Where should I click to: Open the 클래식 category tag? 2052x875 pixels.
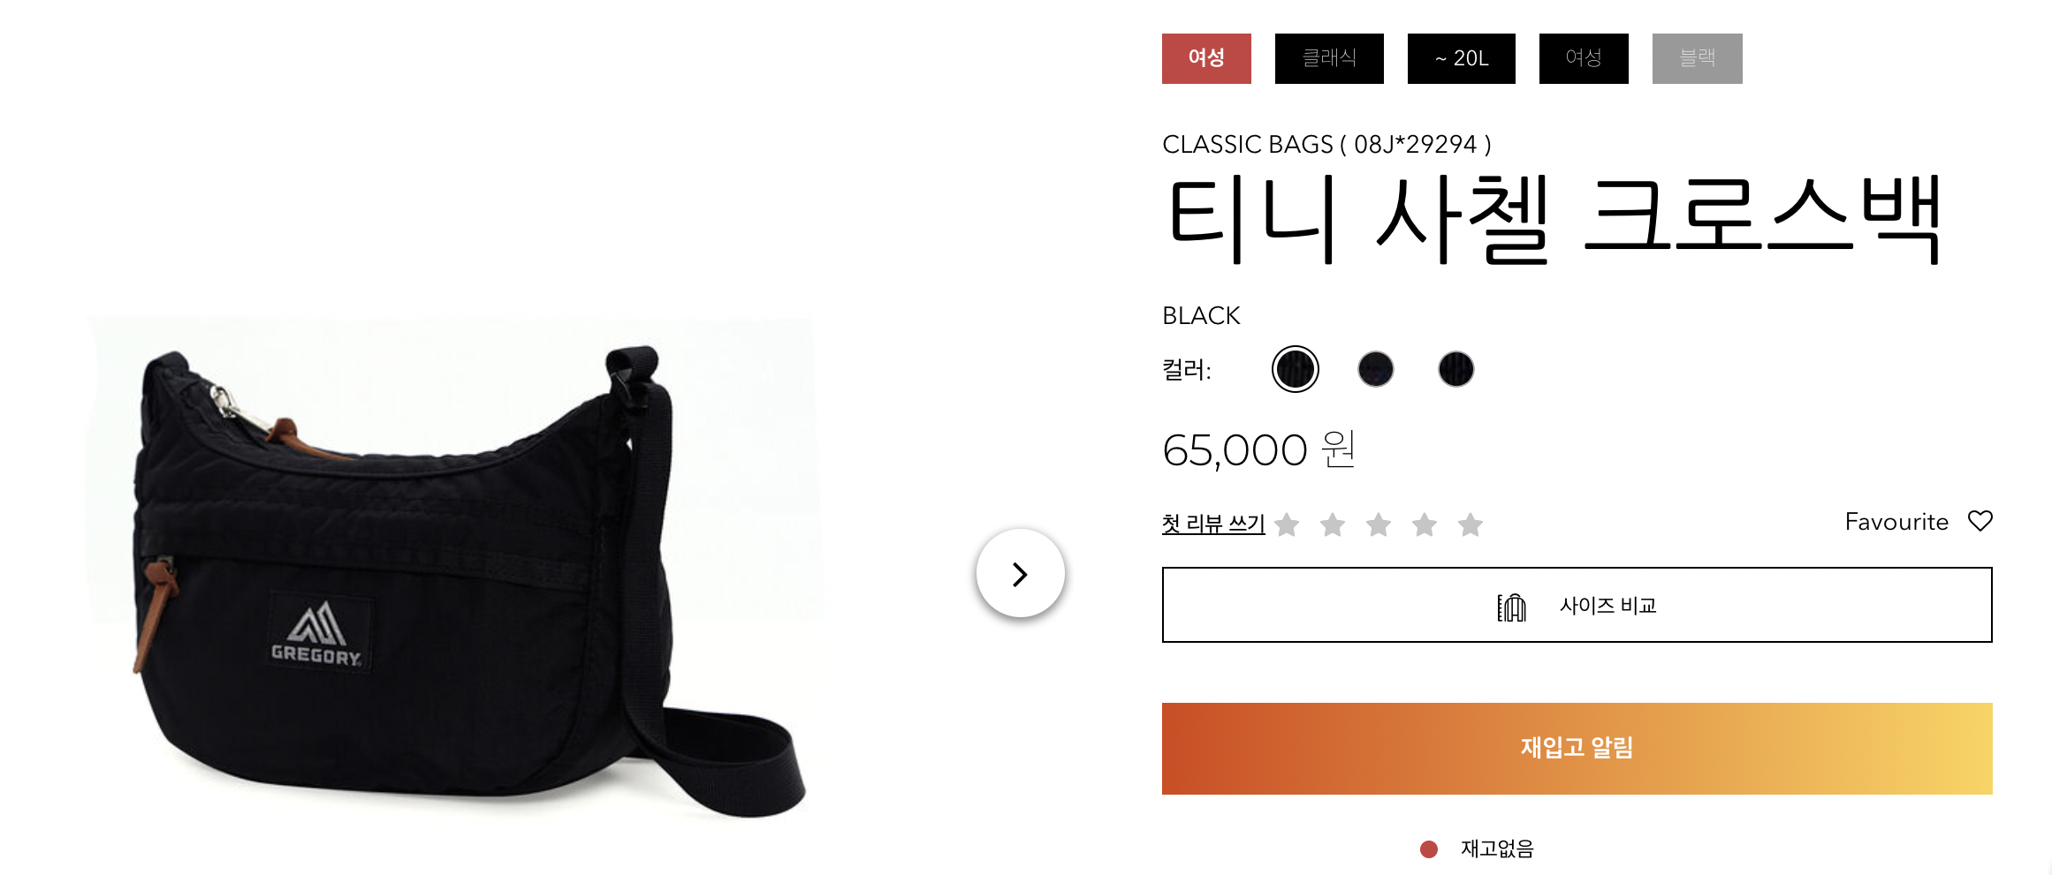(x=1329, y=58)
